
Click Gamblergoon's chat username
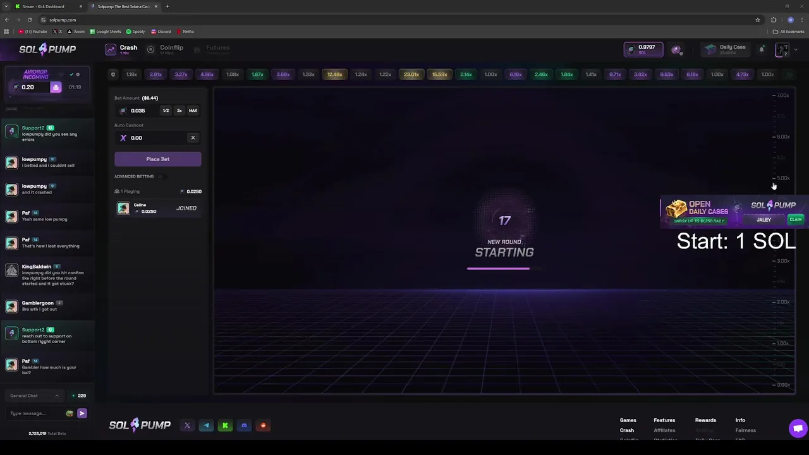37,303
